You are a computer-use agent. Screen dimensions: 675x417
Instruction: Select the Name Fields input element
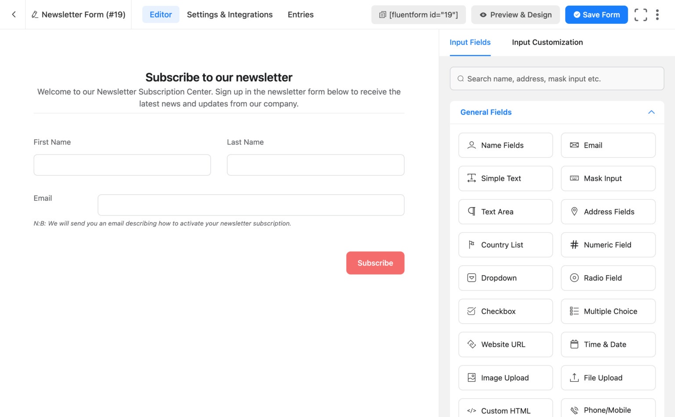tap(505, 145)
